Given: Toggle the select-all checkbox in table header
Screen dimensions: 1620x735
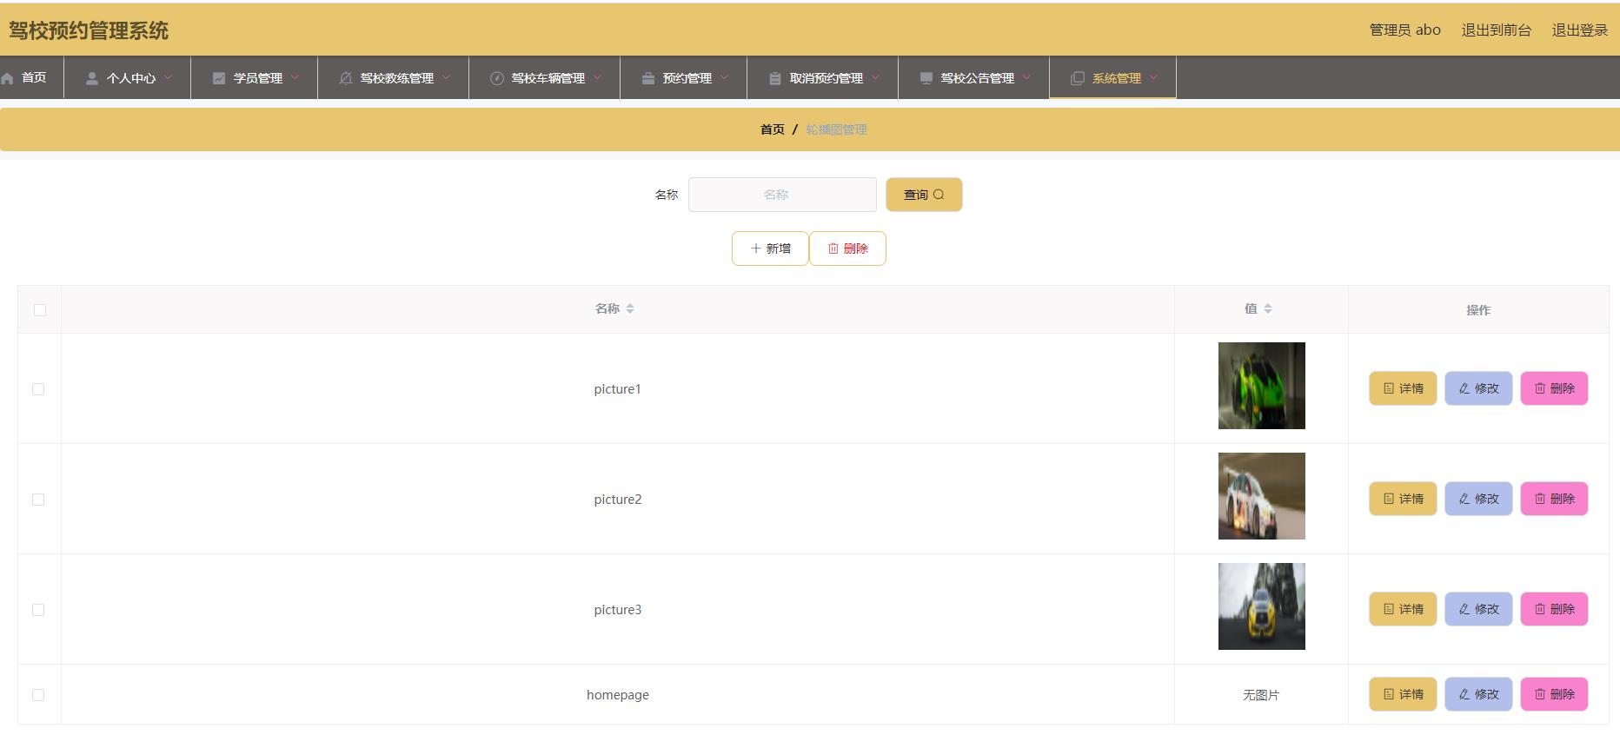Looking at the screenshot, I should tap(40, 310).
